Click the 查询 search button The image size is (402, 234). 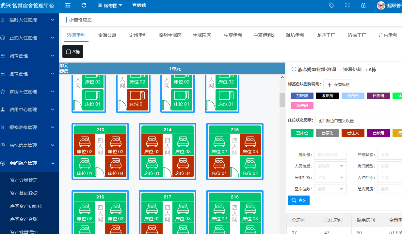tap(299, 200)
